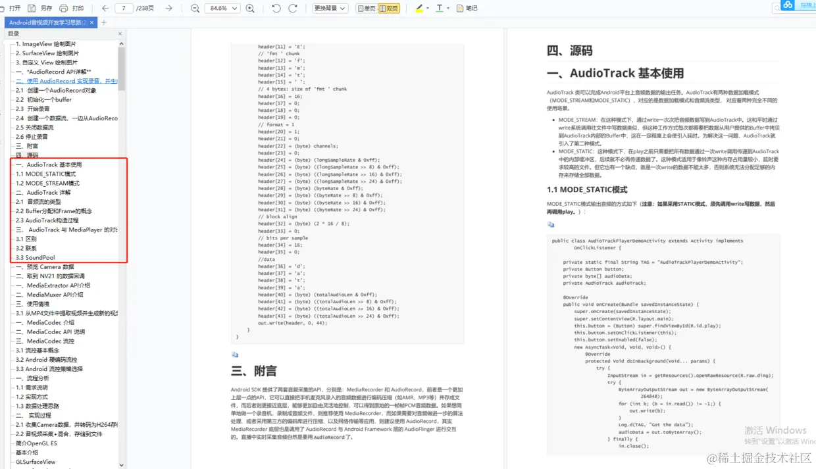Zoom in with the plus magnifier
Screen dimensions: 816x469
[250, 9]
